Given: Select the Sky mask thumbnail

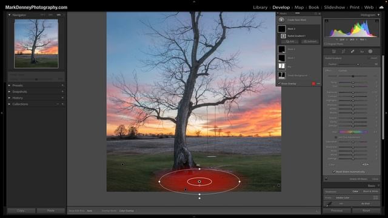Looking at the screenshot, I should (281, 67).
